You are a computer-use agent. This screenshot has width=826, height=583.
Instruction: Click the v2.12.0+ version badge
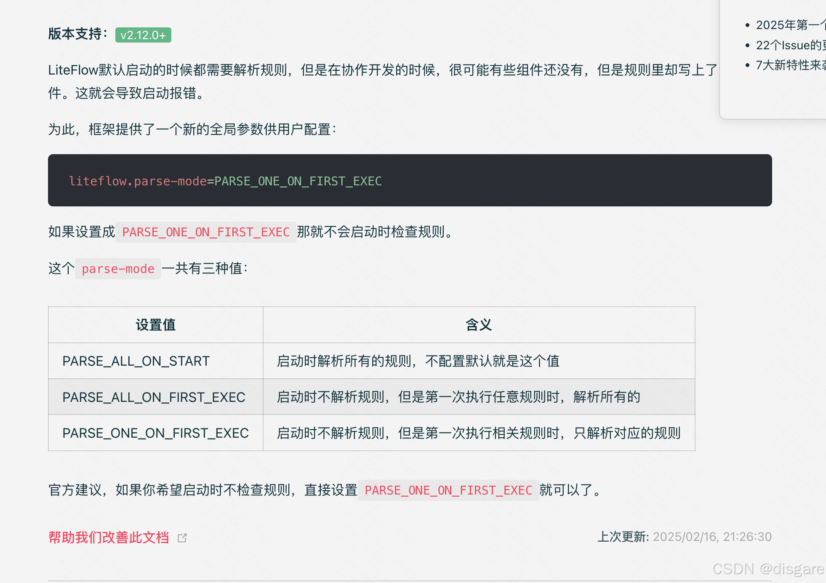pos(143,35)
